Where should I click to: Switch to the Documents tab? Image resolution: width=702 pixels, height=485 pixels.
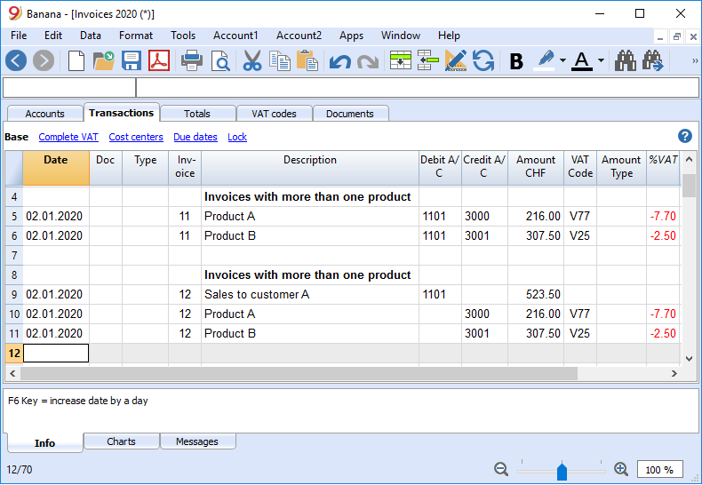coord(349,114)
